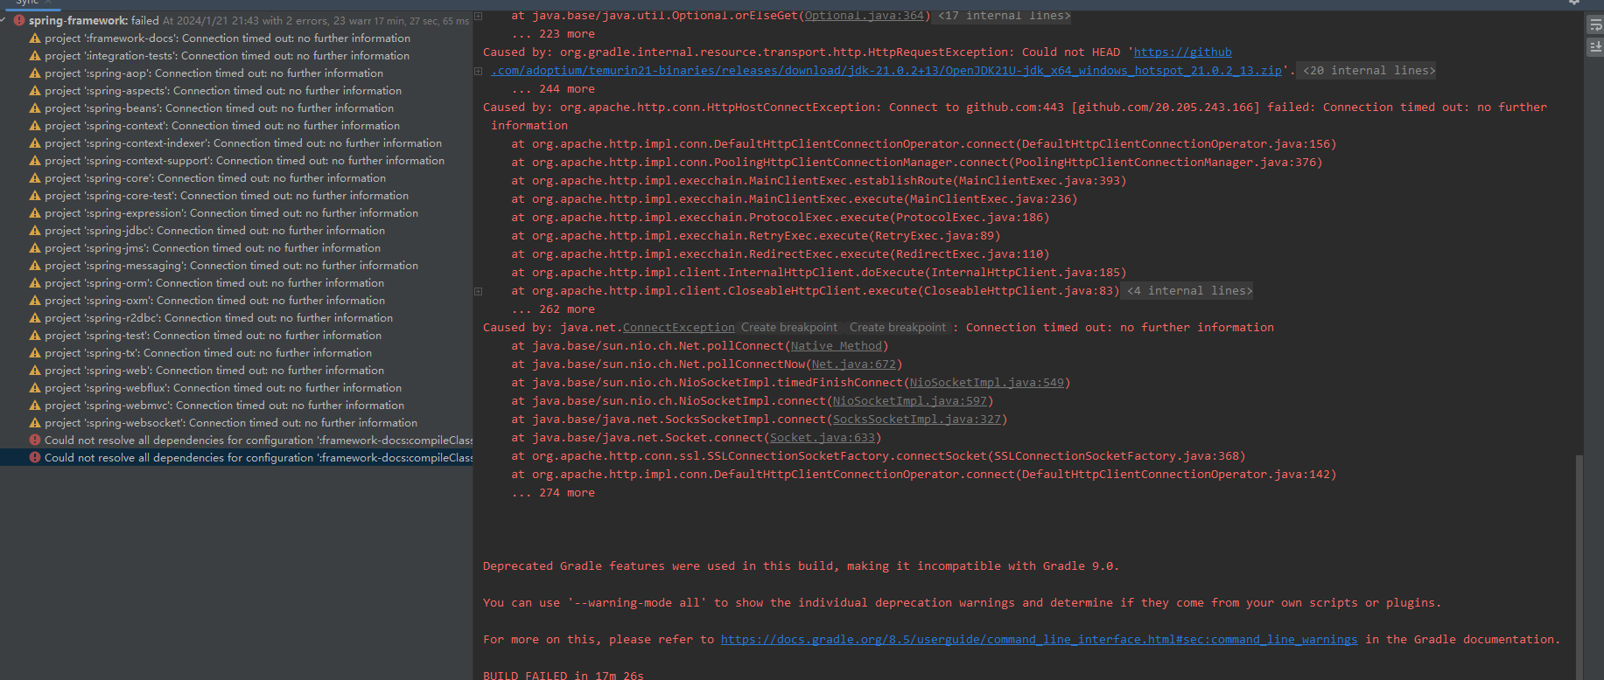Viewport: 1604px width, 680px height.
Task: Click warning icon for project ':spring-web'
Action: pos(35,370)
